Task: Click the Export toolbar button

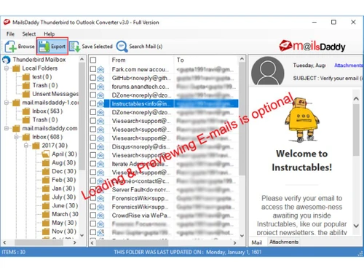Action: click(52, 46)
